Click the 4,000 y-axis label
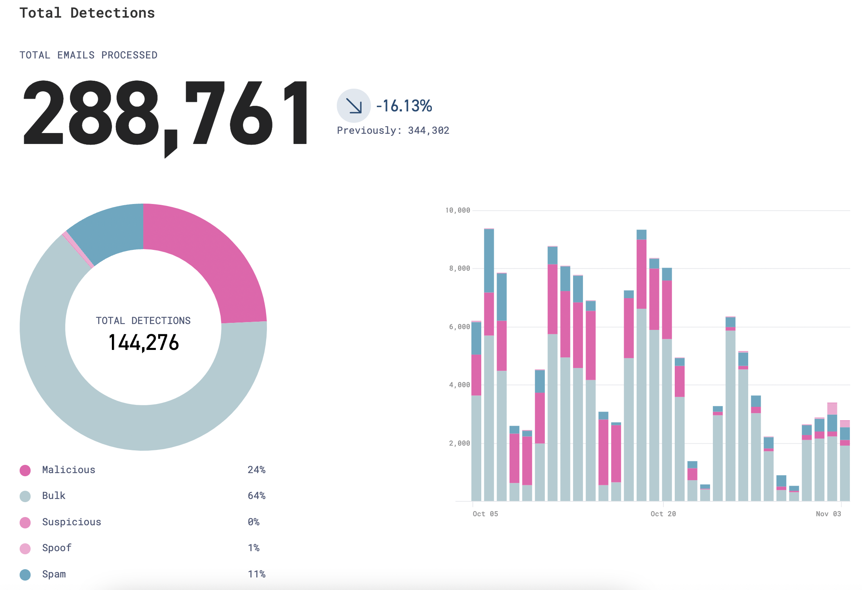 pos(459,385)
